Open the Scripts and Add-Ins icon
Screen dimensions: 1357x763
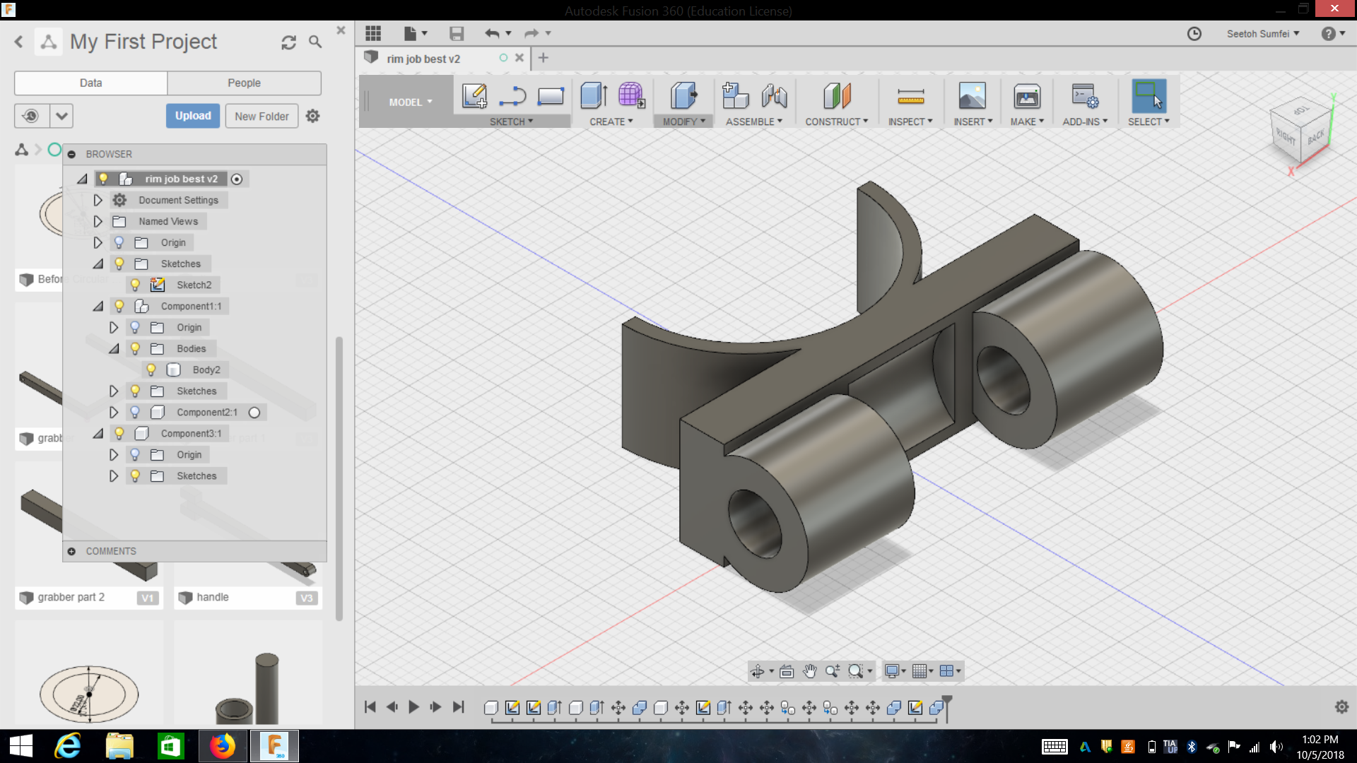(1084, 96)
